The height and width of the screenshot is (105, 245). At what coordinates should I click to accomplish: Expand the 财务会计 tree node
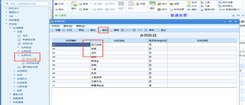[x=6, y=8]
